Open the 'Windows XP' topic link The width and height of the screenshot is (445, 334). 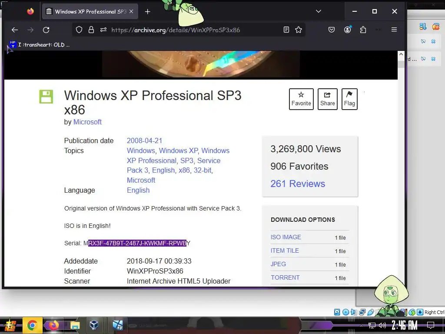pyautogui.click(x=178, y=150)
